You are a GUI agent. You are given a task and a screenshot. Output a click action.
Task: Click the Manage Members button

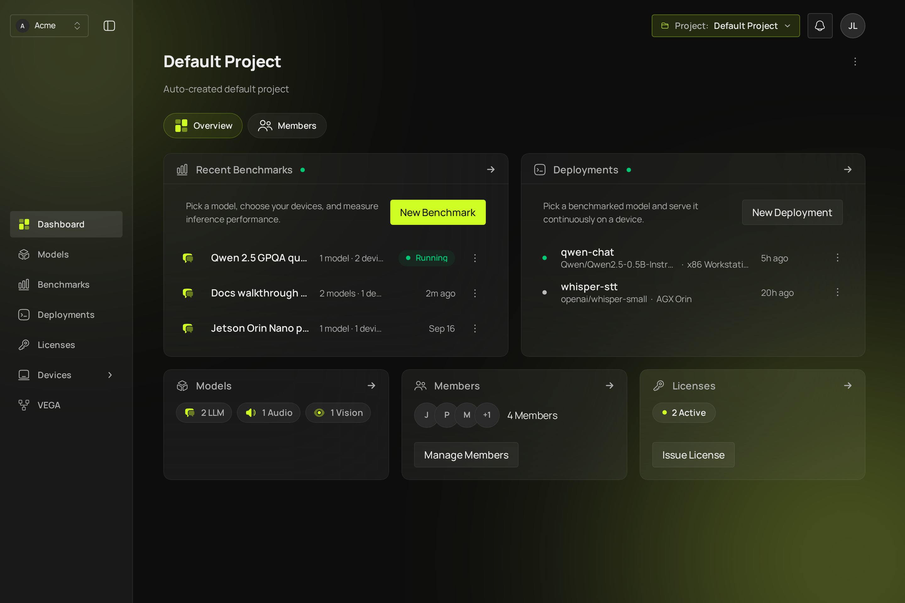[x=466, y=455]
